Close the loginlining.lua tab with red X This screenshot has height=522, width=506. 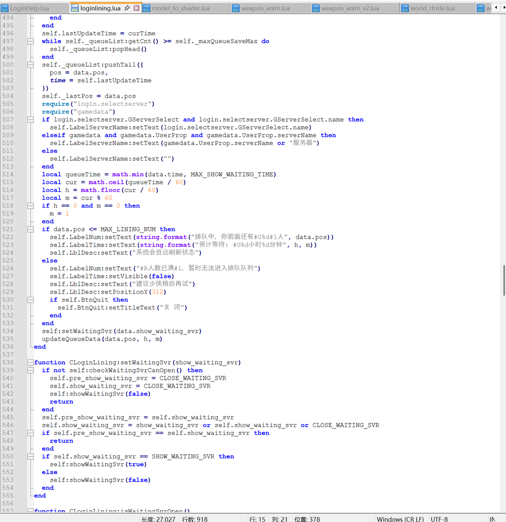pyautogui.click(x=136, y=8)
